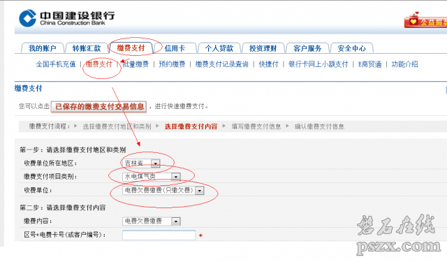Switch to 转账汇款 tab
447x262 pixels.
coord(87,48)
